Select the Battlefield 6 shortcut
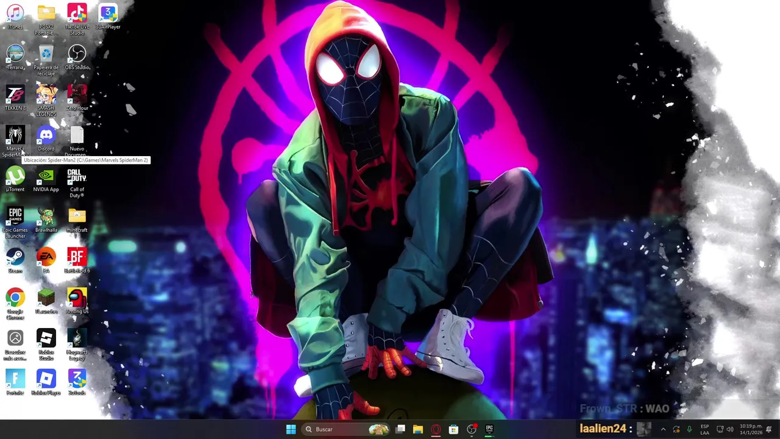Screen dimensions: 780x439 click(x=77, y=261)
